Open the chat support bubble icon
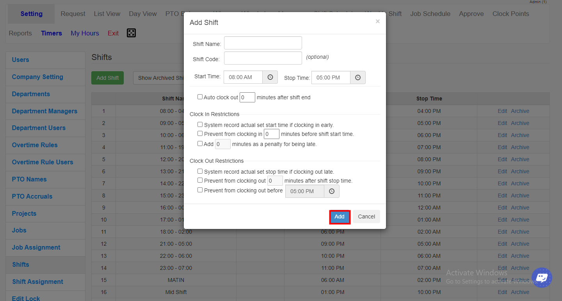Viewport: 562px width, 301px height. (542, 278)
